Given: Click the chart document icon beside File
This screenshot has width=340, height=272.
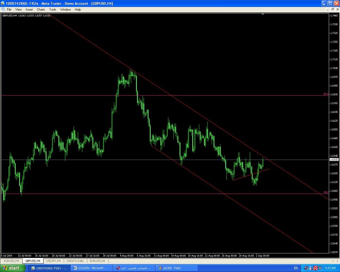Looking at the screenshot, I should [x=3, y=10].
